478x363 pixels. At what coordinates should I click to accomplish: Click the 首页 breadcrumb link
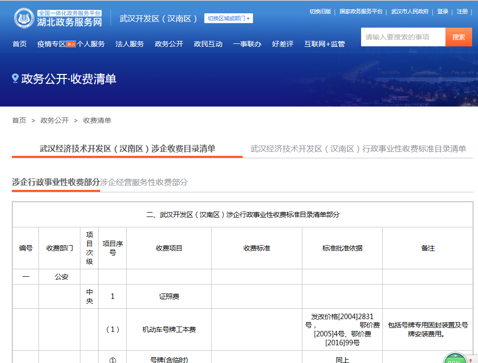pyautogui.click(x=19, y=120)
